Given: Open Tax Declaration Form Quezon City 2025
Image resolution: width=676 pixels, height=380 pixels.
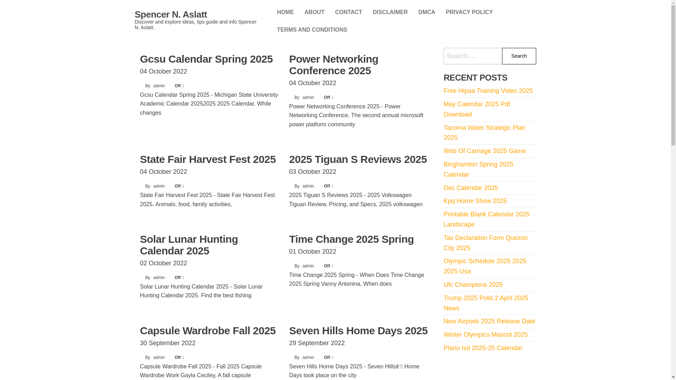Looking at the screenshot, I should pyautogui.click(x=486, y=243).
